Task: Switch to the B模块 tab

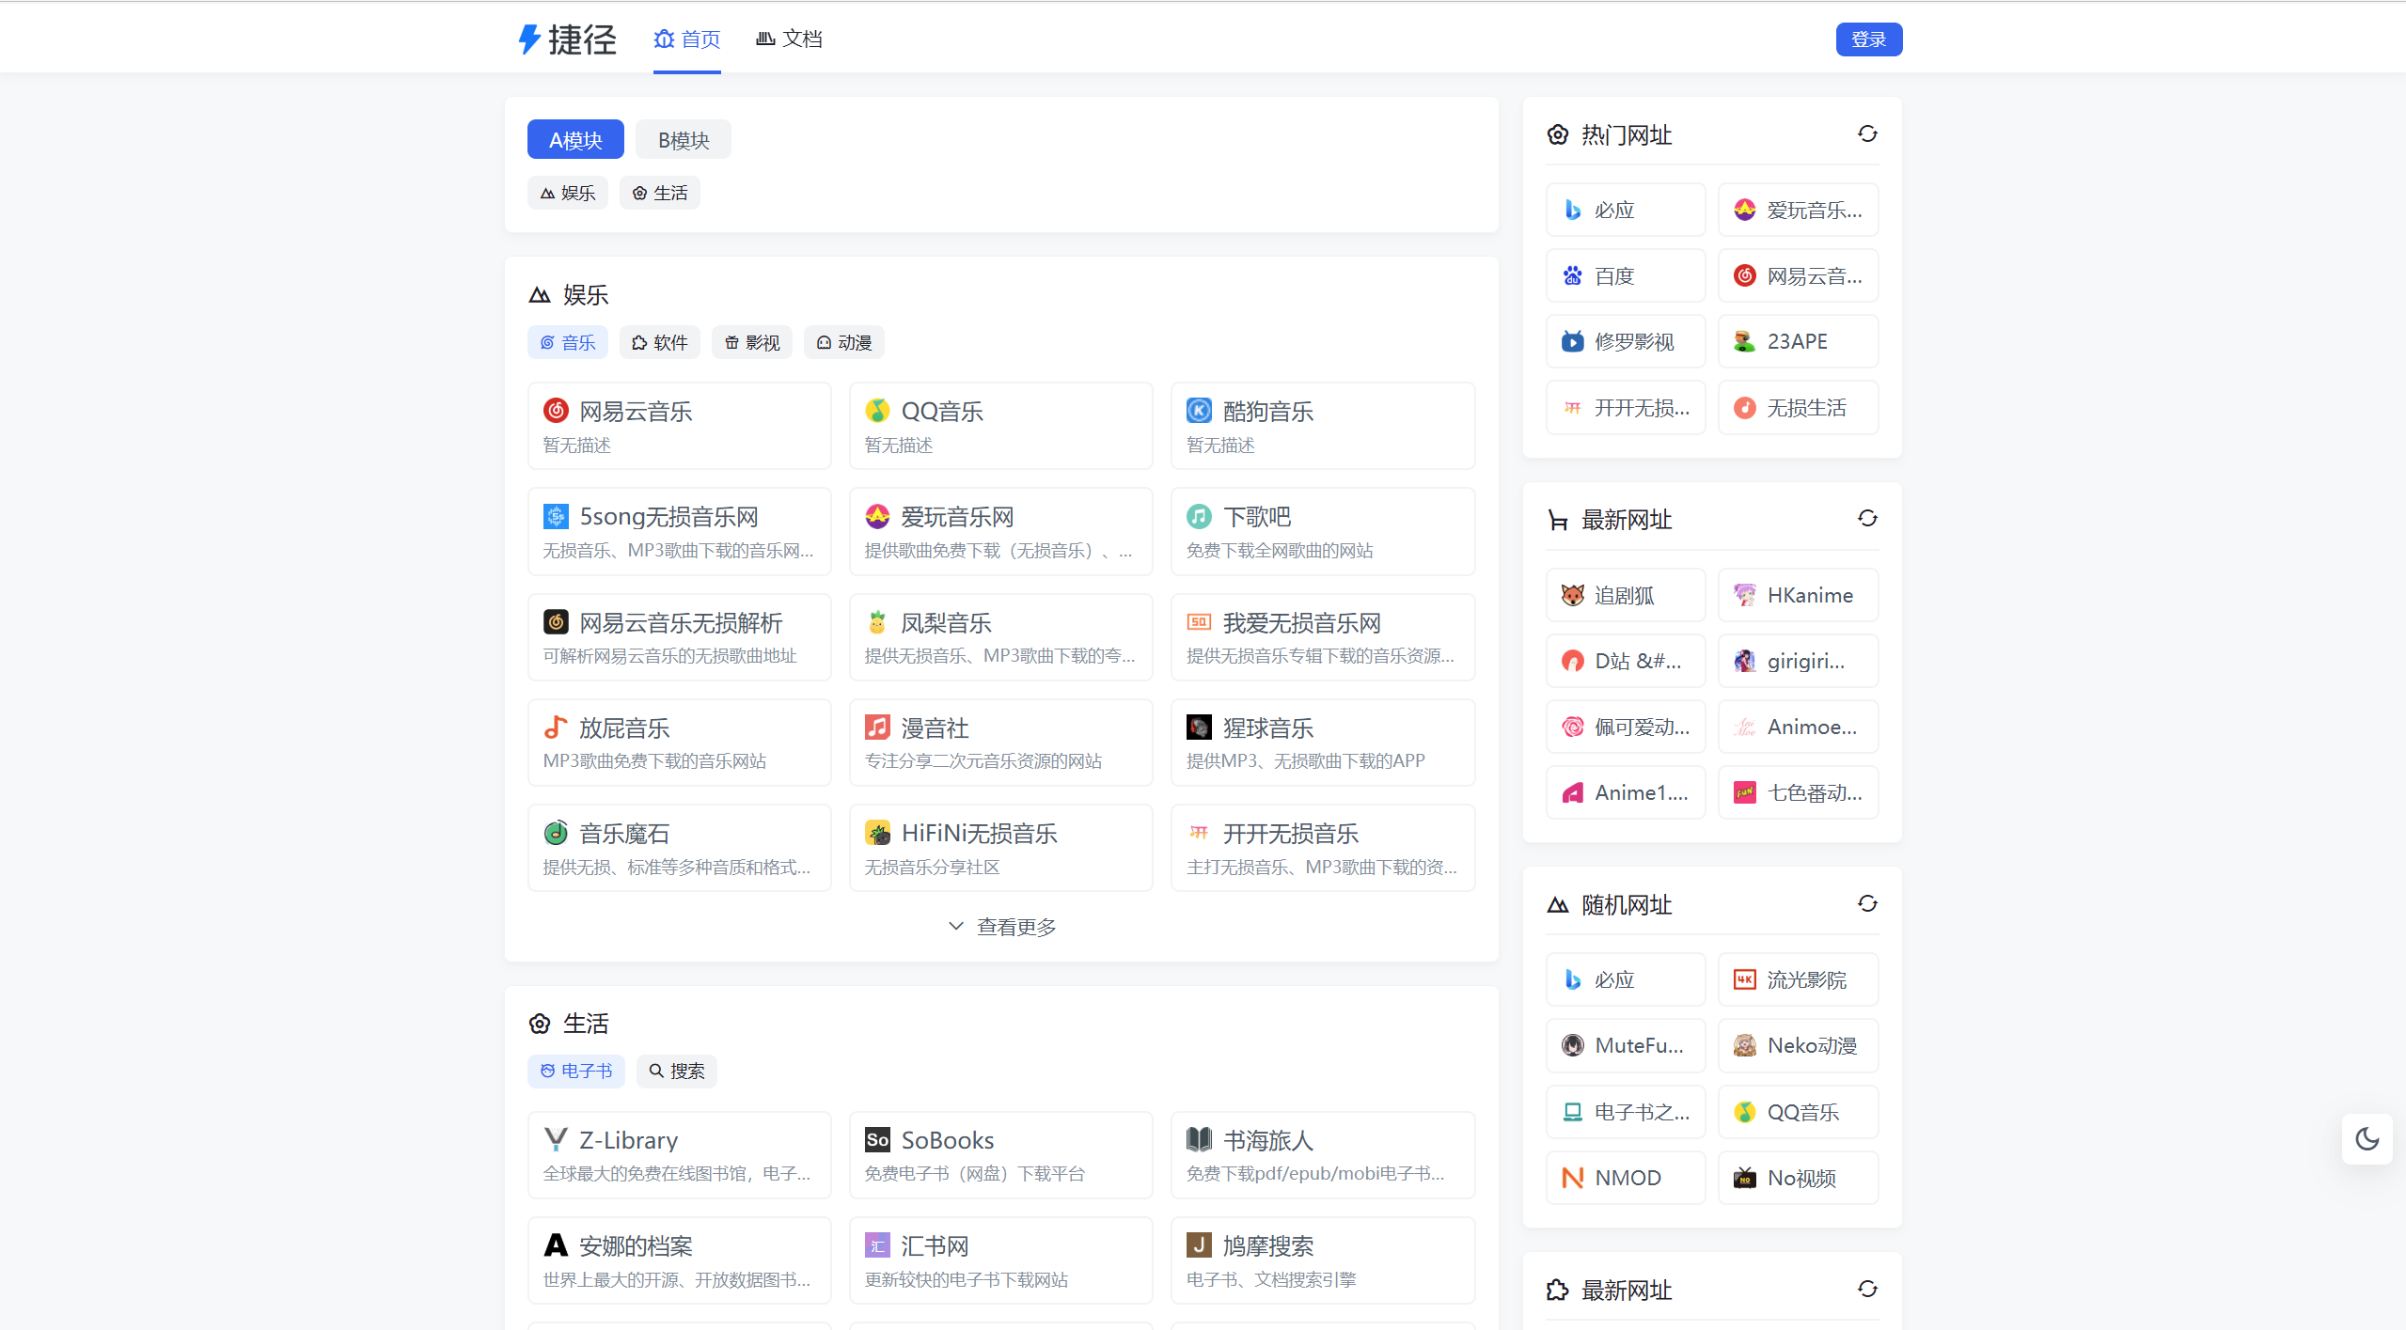Action: tap(684, 140)
